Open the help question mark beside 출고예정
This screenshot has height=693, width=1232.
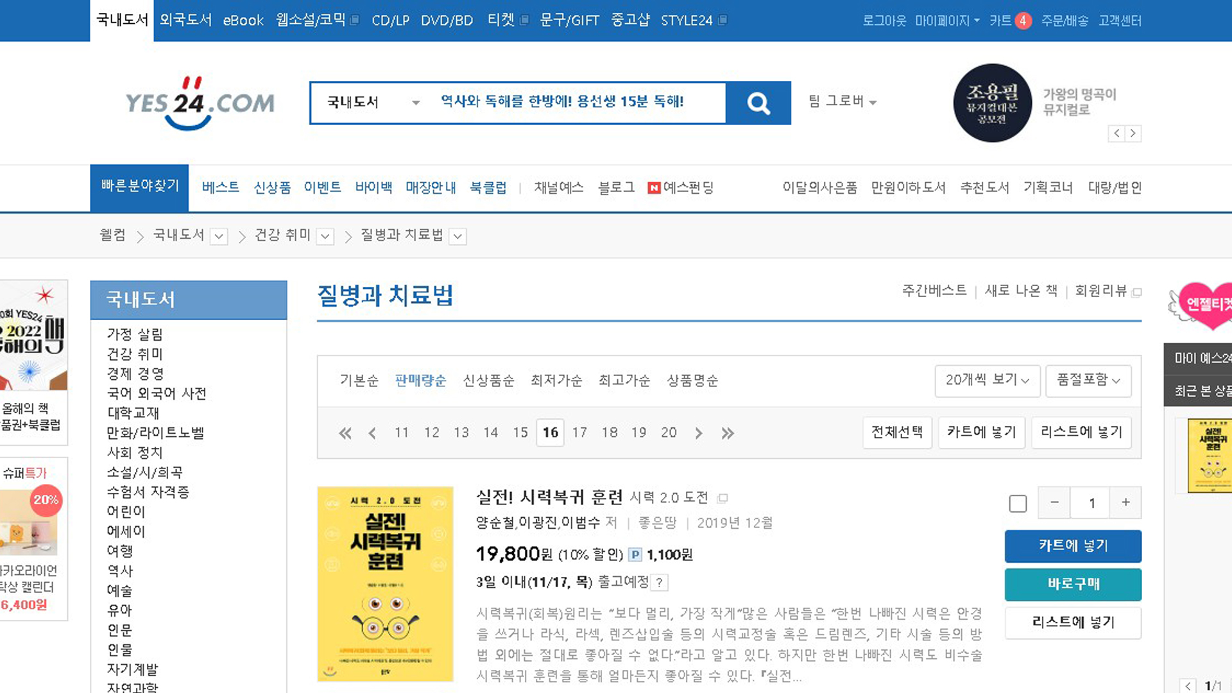[x=659, y=583]
